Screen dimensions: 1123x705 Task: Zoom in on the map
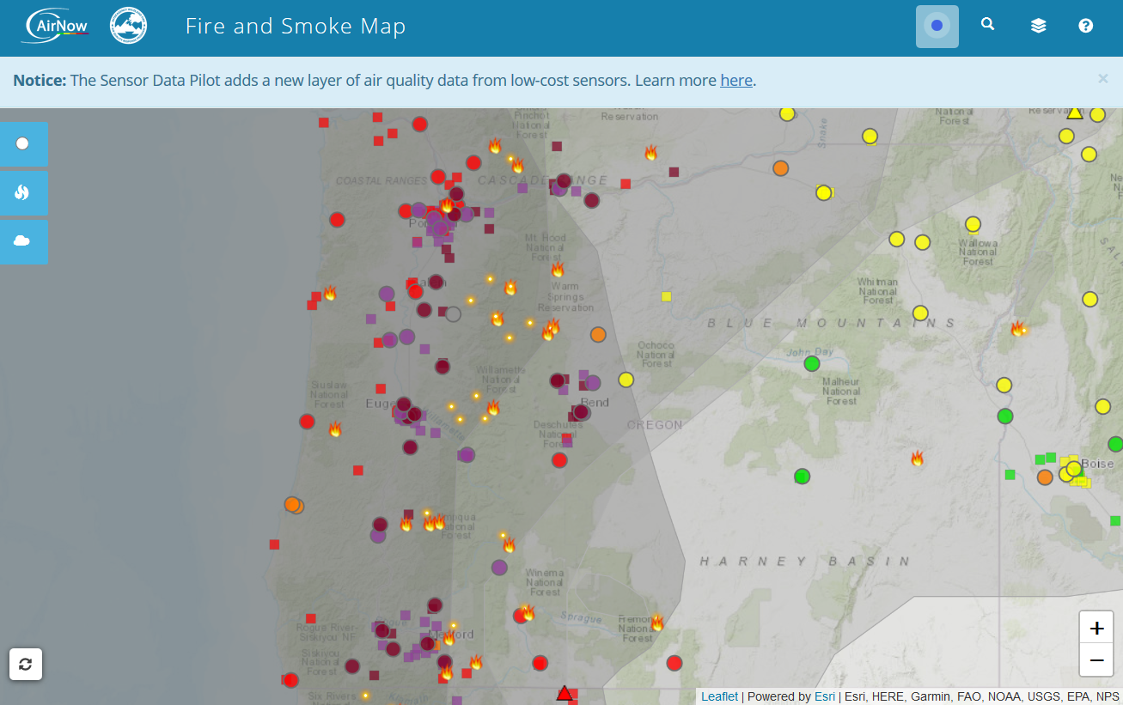(x=1096, y=629)
